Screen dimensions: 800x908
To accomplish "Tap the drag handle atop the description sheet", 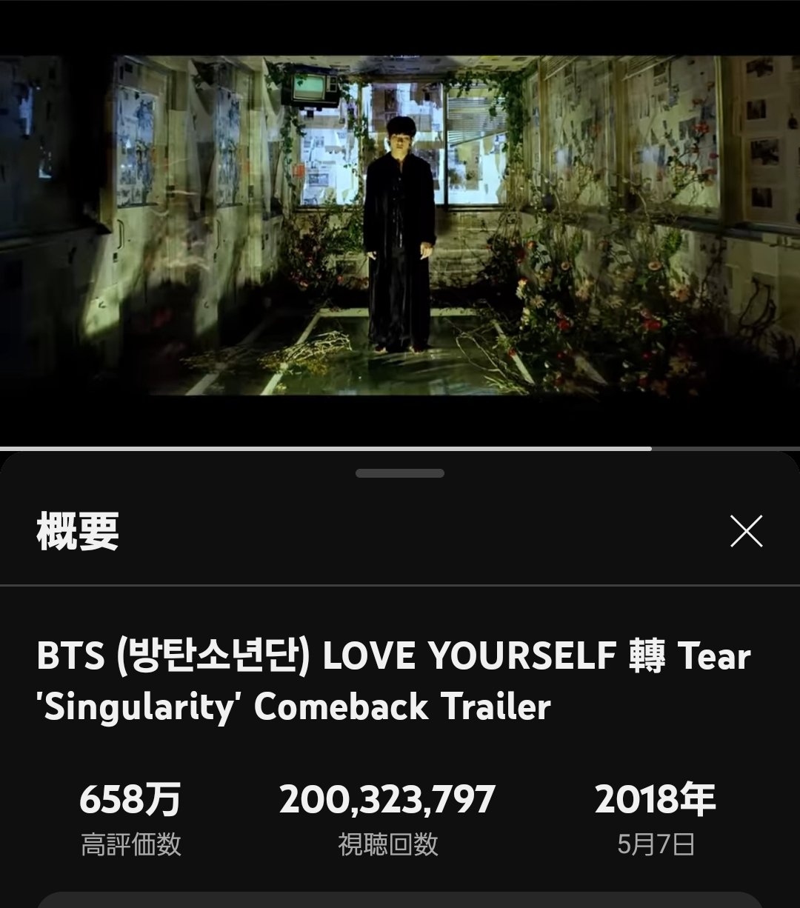I will (x=400, y=473).
